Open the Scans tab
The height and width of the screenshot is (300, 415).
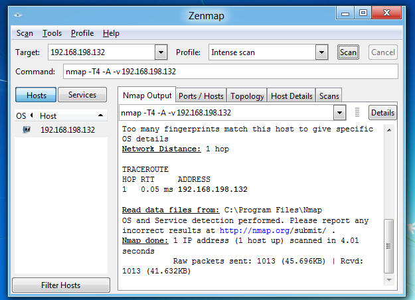point(329,96)
